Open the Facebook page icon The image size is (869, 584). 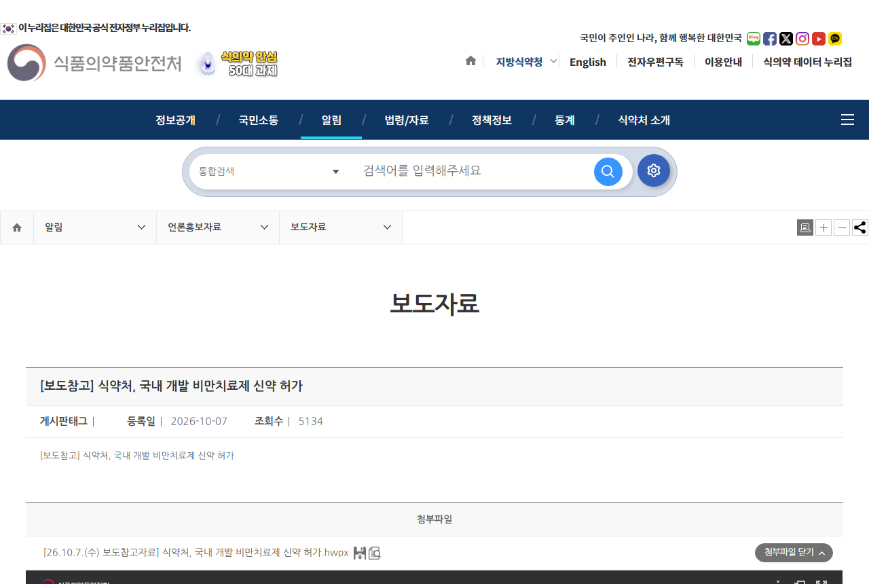pos(770,39)
